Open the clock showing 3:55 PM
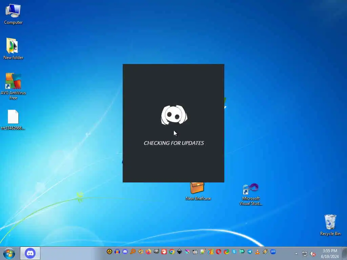 (330, 254)
